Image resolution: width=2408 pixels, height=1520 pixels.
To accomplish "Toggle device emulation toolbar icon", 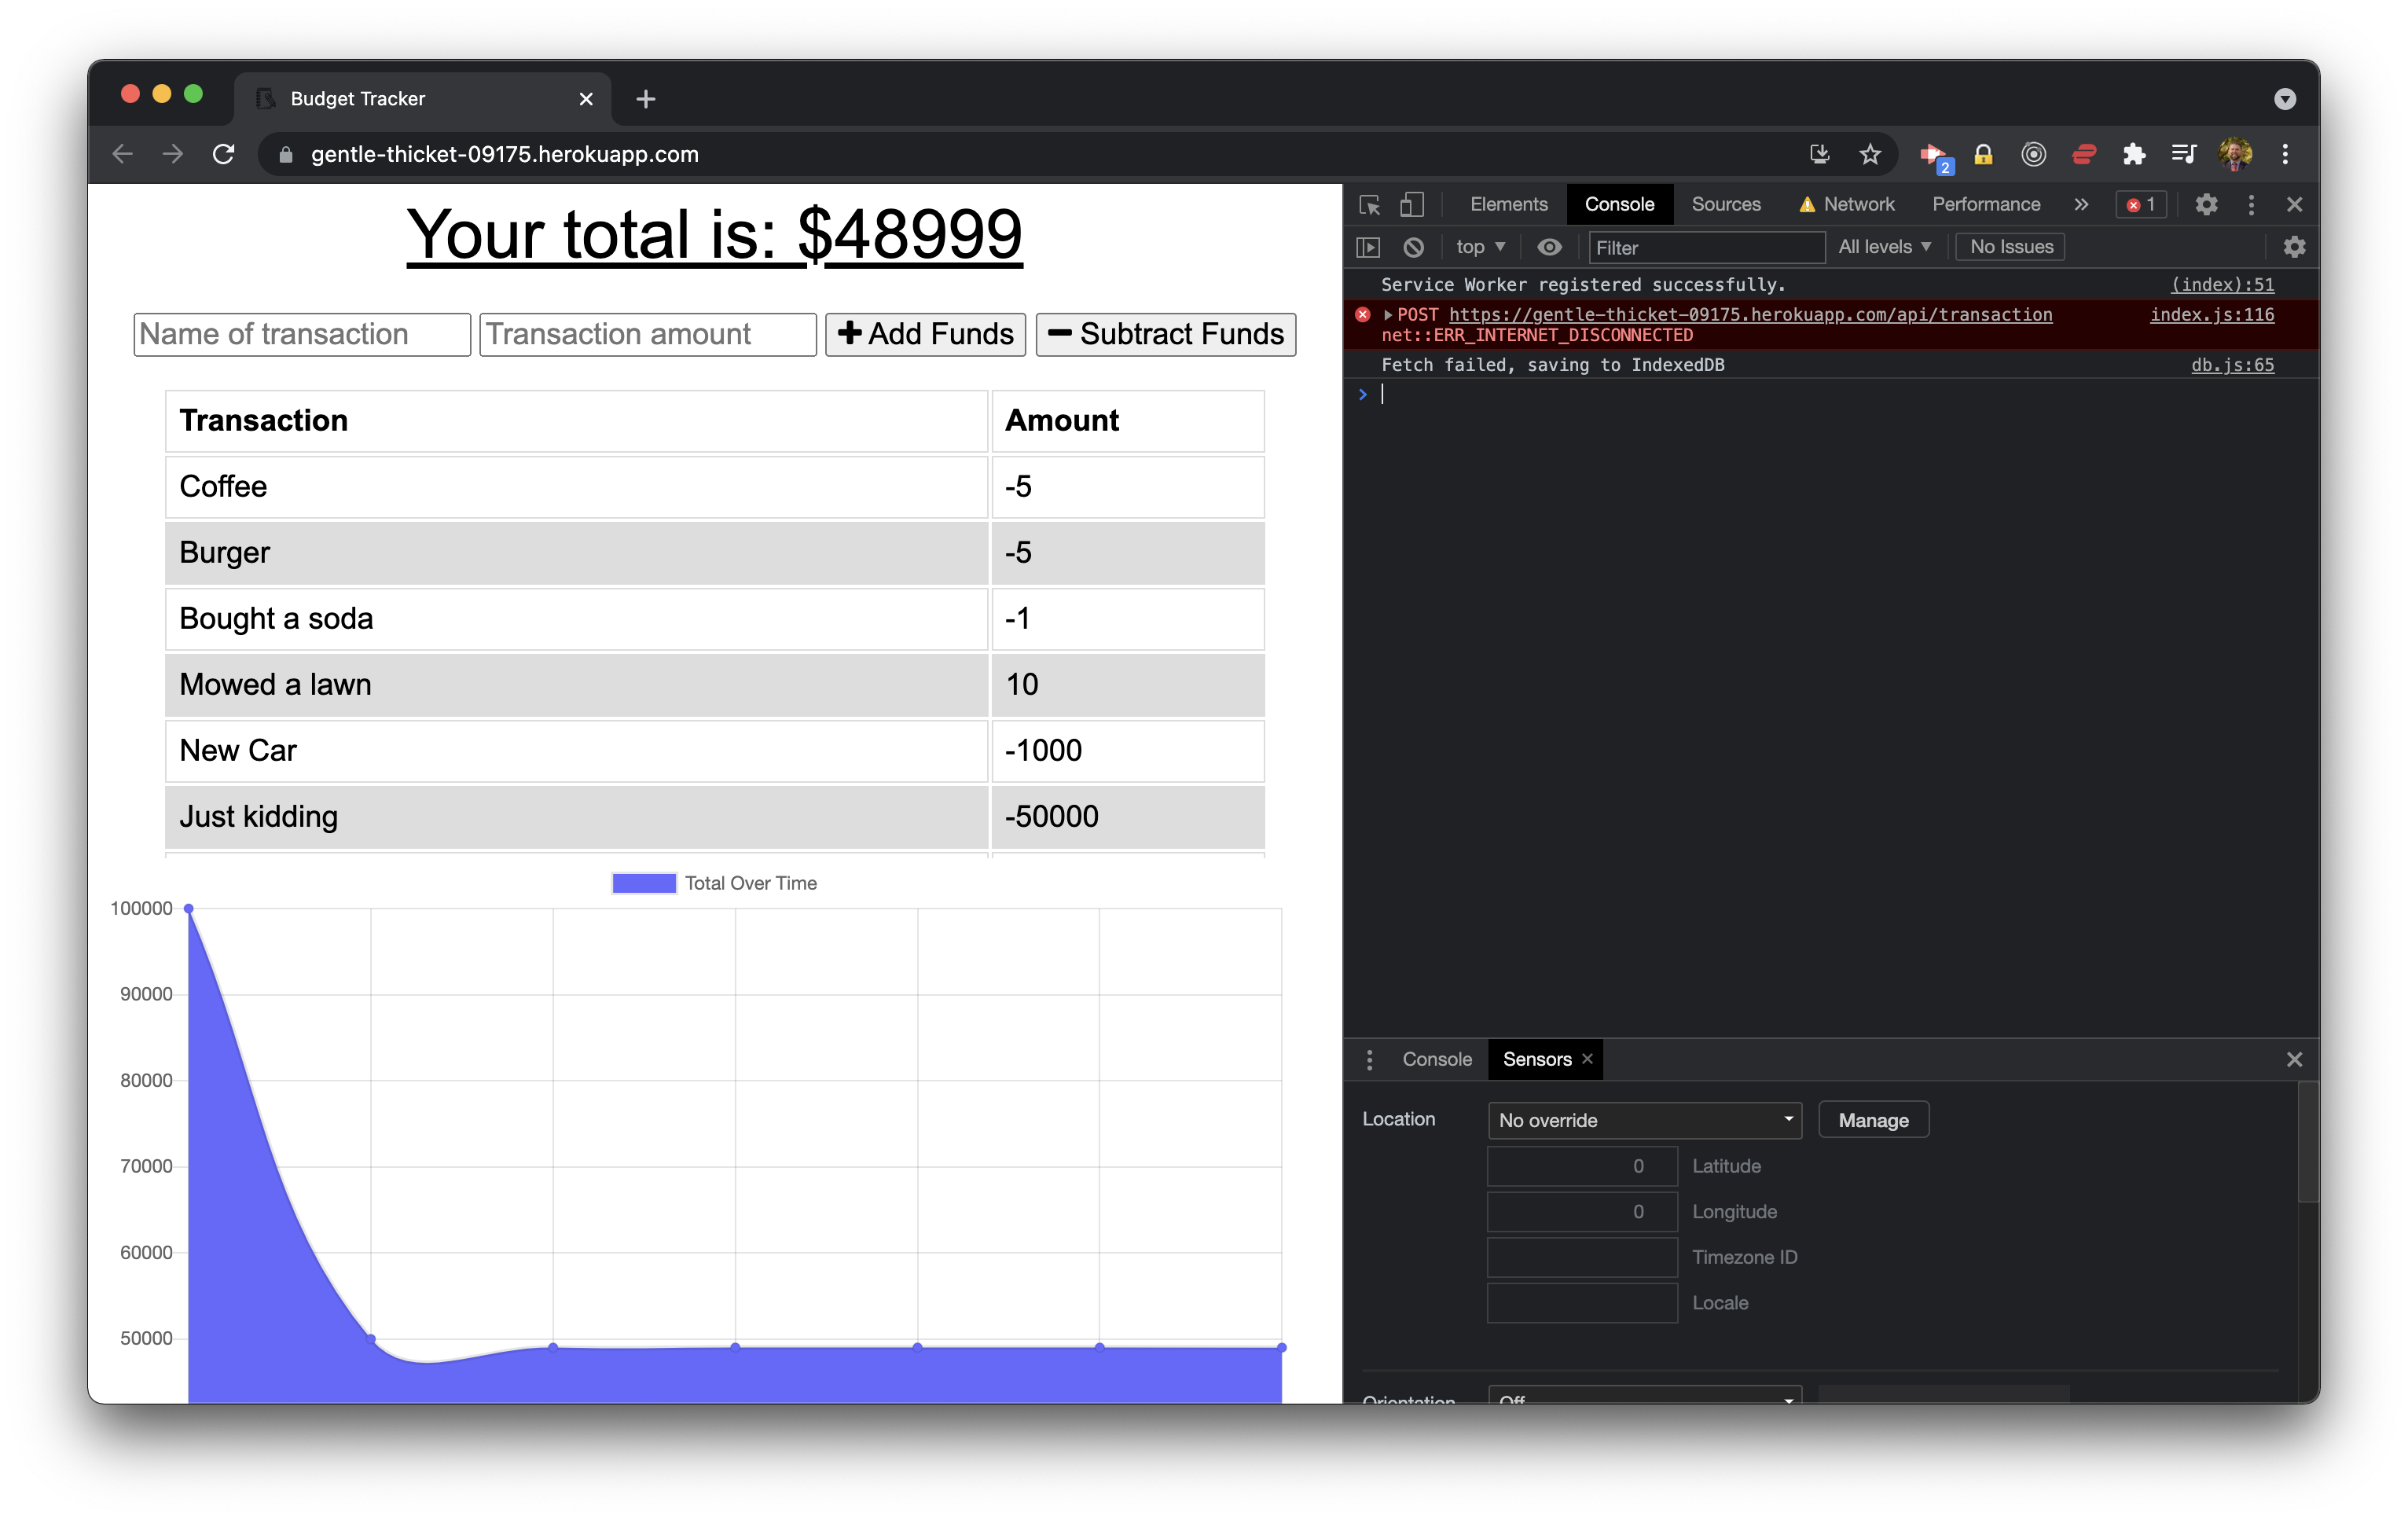I will coord(1411,205).
